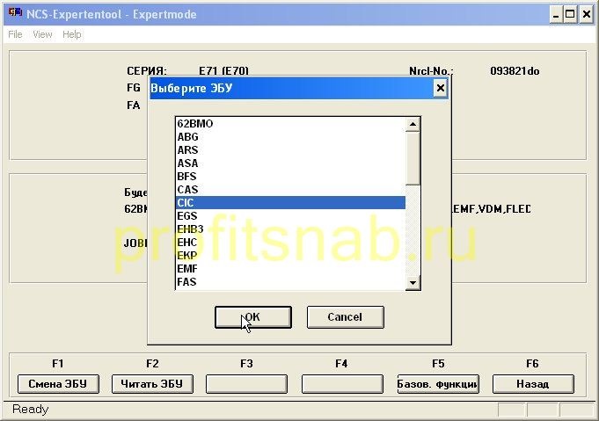599x421 pixels.
Task: Select EHC in the ECU list
Action: [290, 243]
